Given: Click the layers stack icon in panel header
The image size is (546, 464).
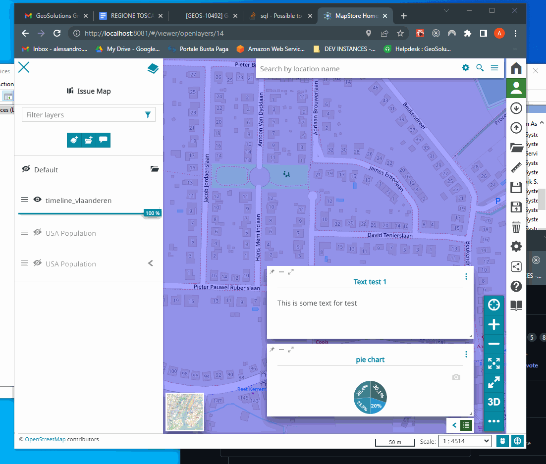Looking at the screenshot, I should [x=153, y=68].
